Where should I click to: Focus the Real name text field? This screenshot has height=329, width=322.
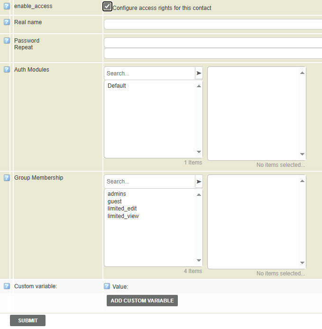(x=213, y=24)
